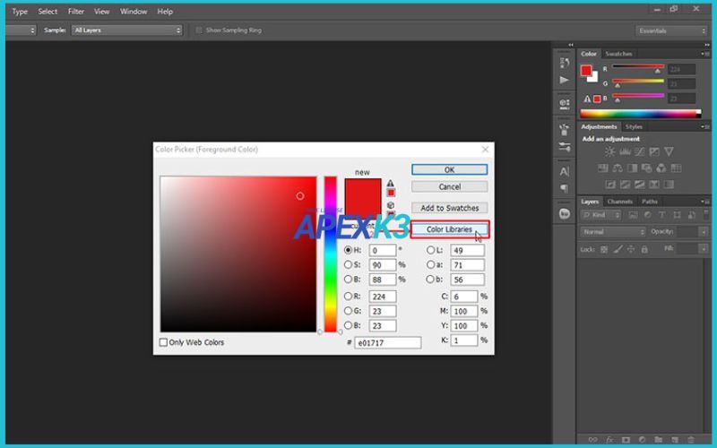717x448 pixels.
Task: Open the Opacity slider dropdown arrow
Action: click(704, 232)
